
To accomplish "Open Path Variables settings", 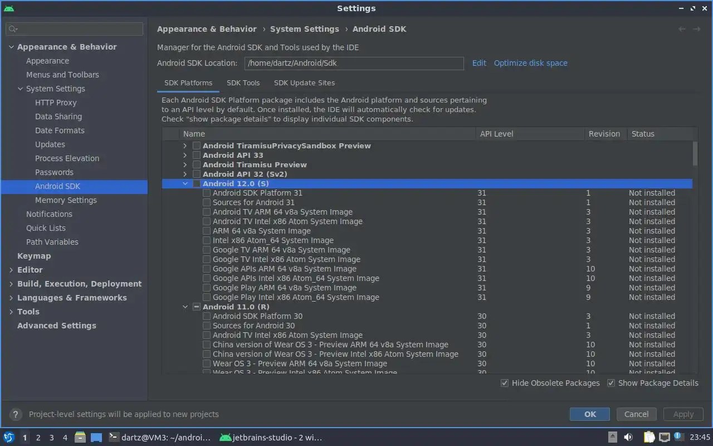I will click(52, 242).
